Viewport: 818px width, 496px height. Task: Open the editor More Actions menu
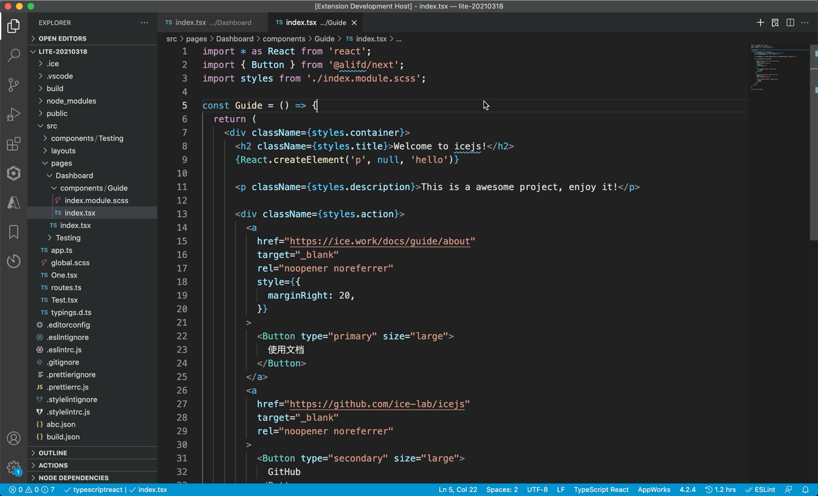click(805, 23)
